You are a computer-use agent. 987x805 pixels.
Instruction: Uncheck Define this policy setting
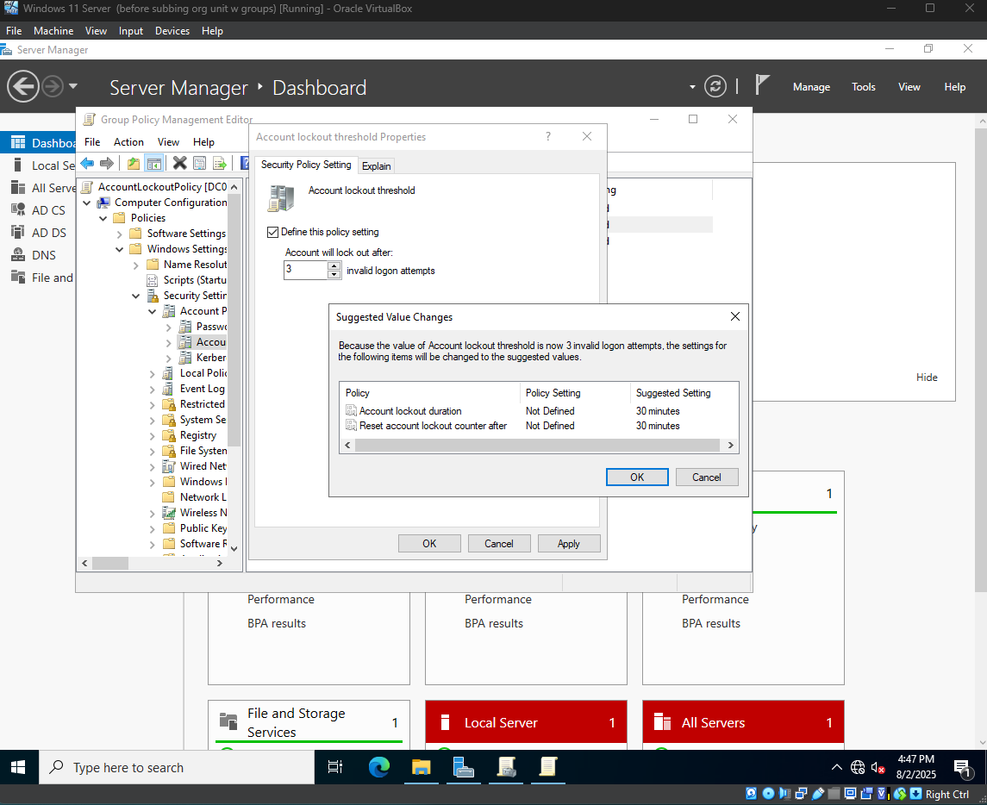click(272, 232)
